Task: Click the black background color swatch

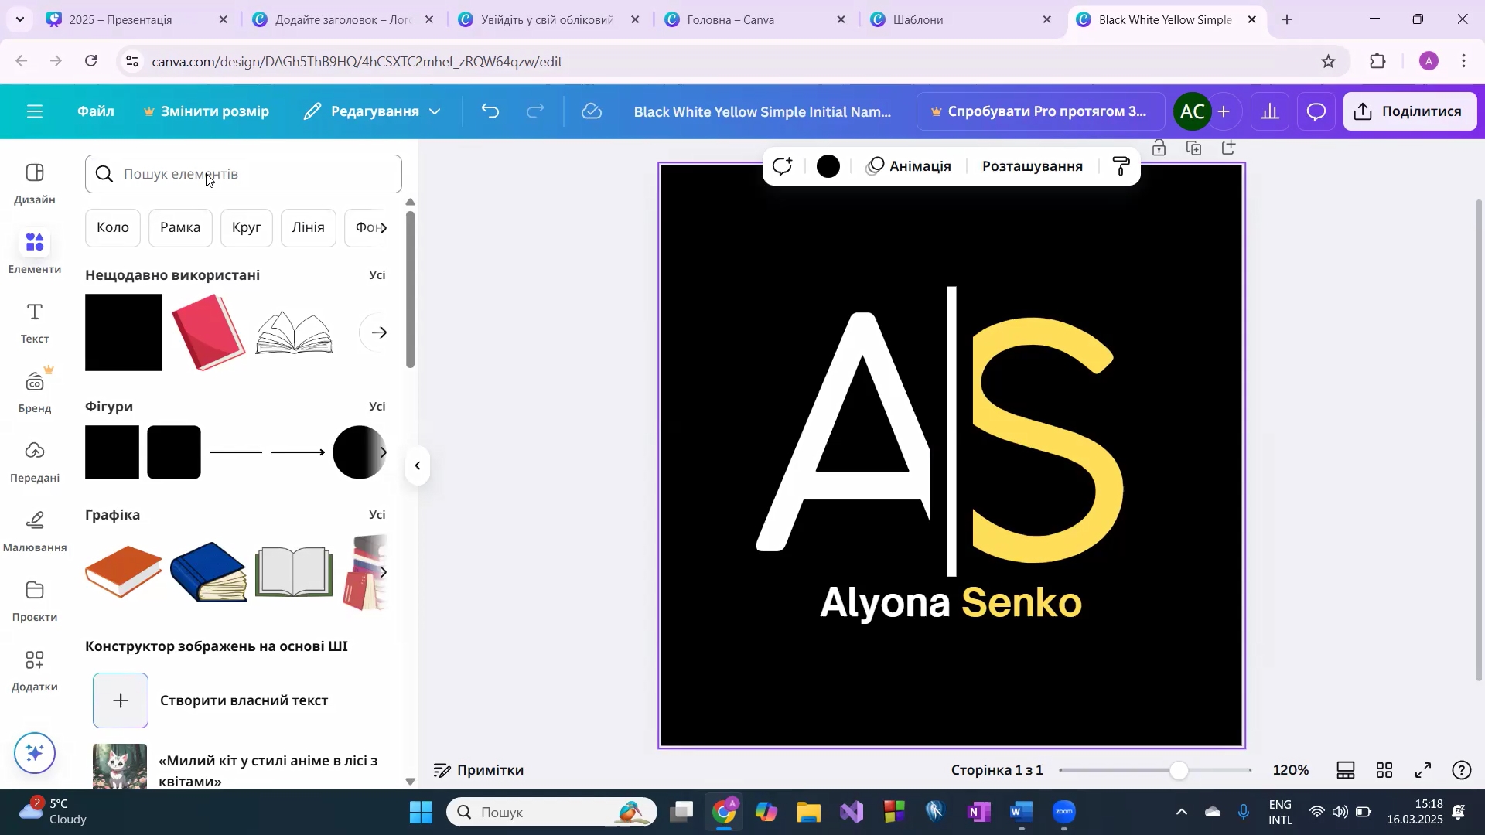Action: tap(828, 166)
